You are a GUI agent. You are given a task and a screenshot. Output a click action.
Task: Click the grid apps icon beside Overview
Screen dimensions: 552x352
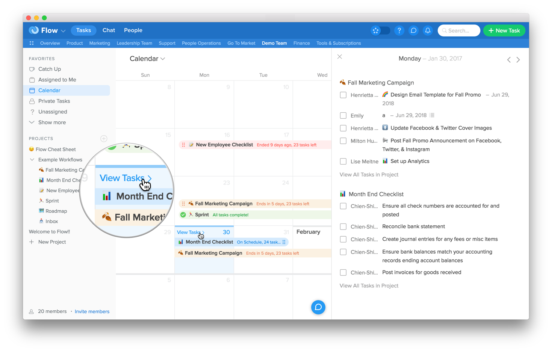point(32,43)
